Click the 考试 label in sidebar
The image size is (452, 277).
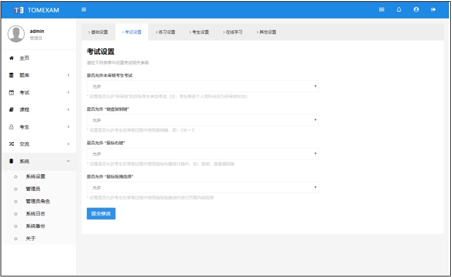click(x=24, y=92)
